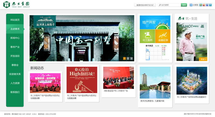Click the blue share plus icon

point(191,5)
